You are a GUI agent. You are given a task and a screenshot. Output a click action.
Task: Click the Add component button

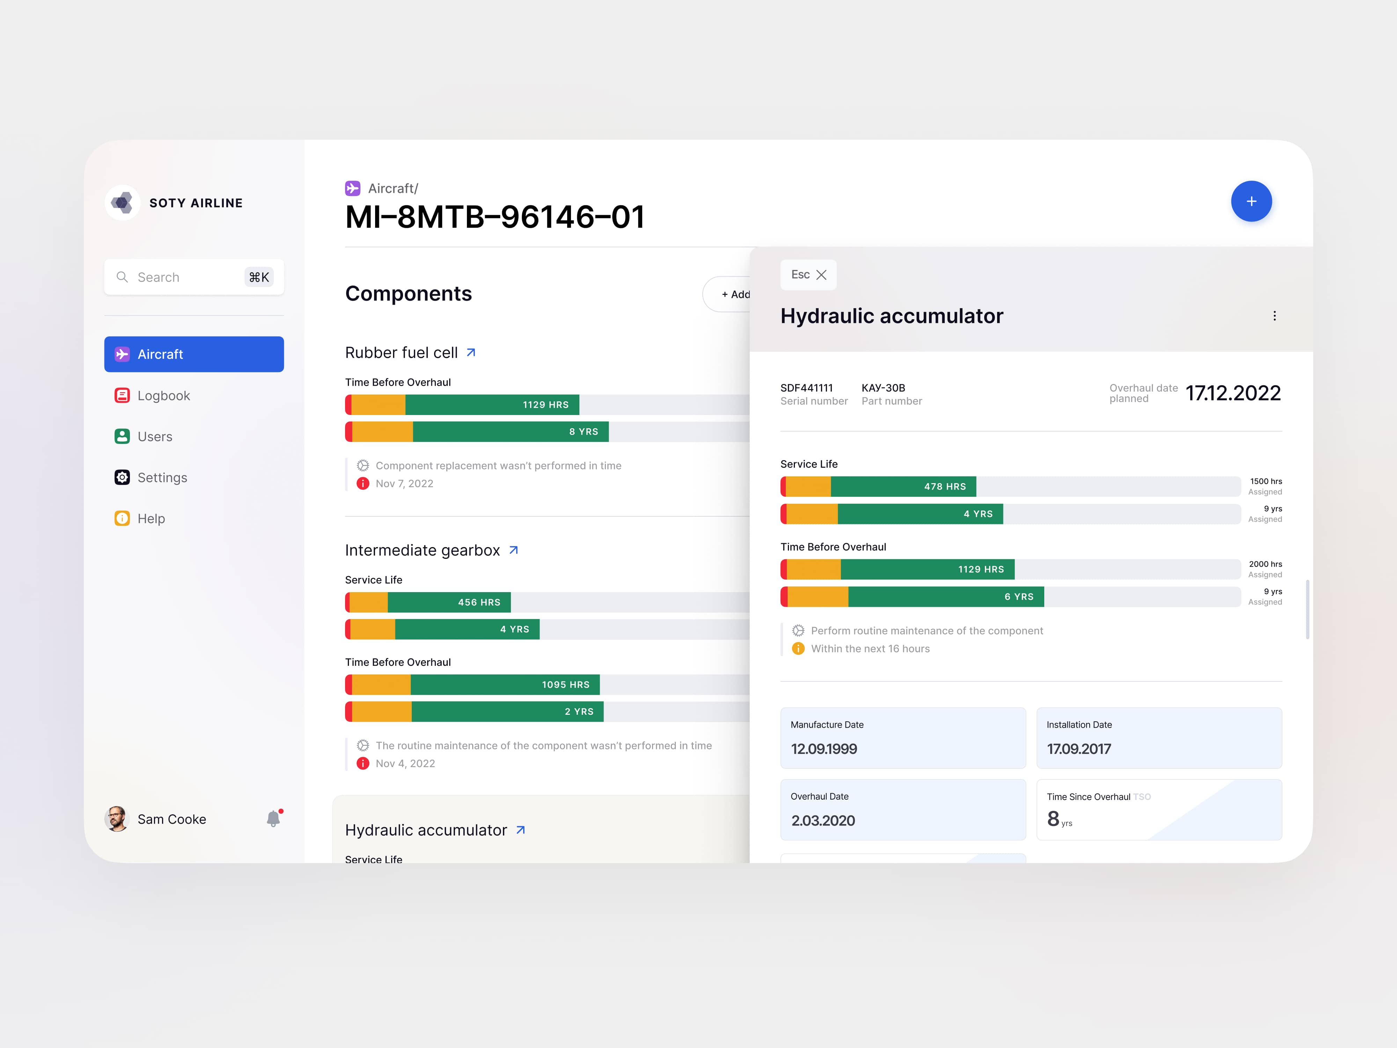coord(733,294)
